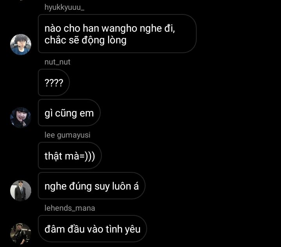Viewport: 281px width, 247px height.
Task: Click the hyukkyuuu_ sender name
Action: (x=64, y=7)
